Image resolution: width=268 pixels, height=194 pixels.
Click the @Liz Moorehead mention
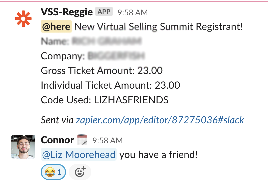point(79,155)
